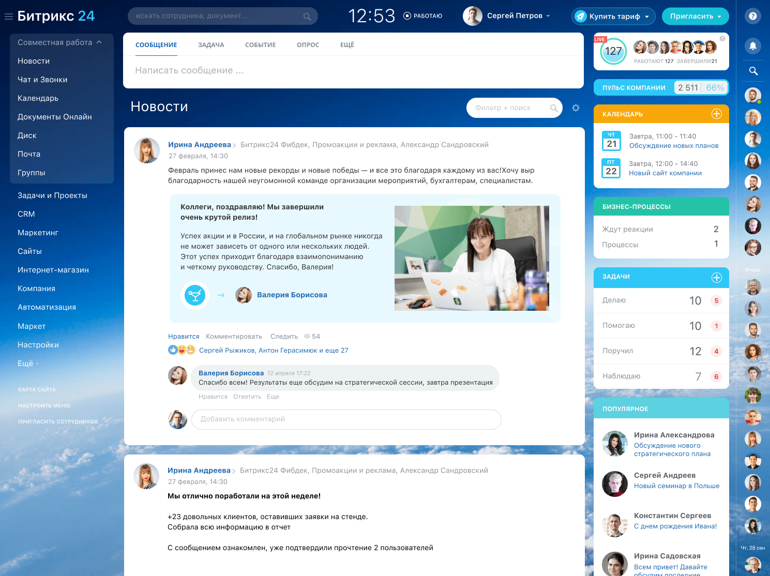Click the Добавить комментарий field

point(346,419)
